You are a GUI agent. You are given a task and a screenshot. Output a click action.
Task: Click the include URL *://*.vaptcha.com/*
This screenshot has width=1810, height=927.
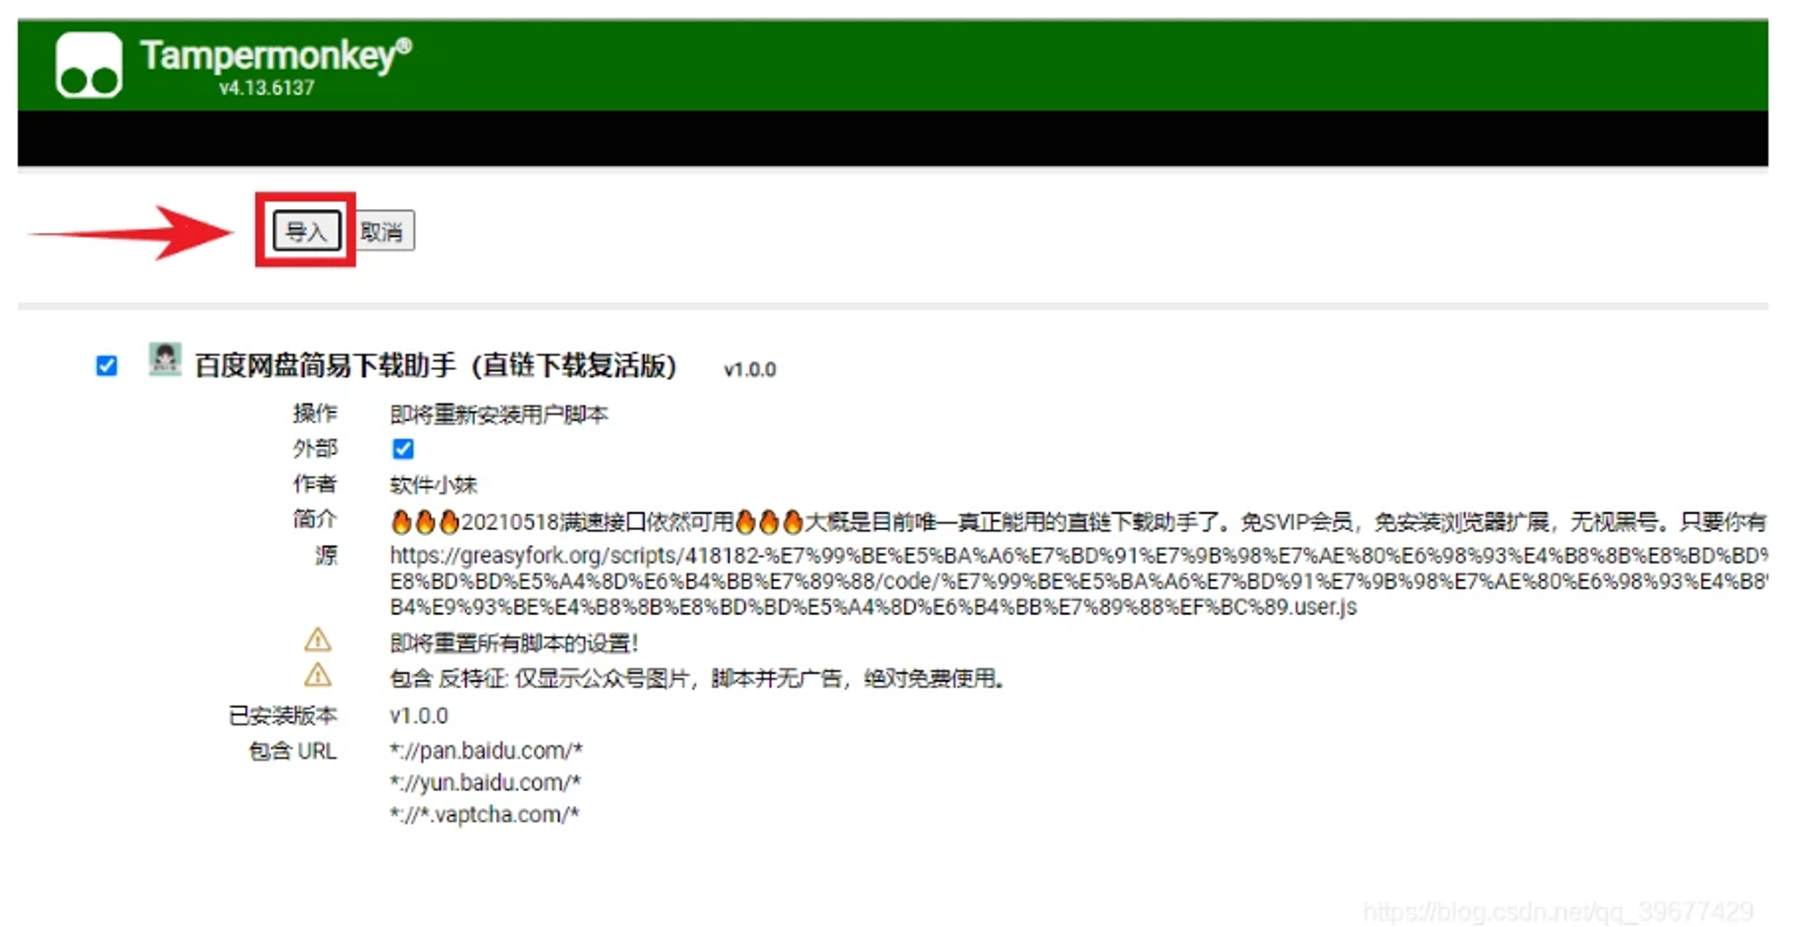point(484,814)
